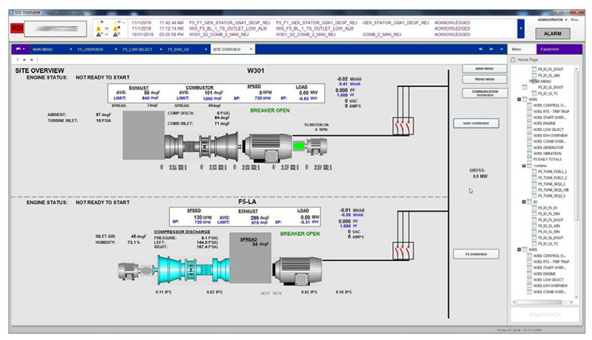Image resolution: width=592 pixels, height=340 pixels.
Task: Click the page forward arrow below the tabs
Action: click(31, 60)
